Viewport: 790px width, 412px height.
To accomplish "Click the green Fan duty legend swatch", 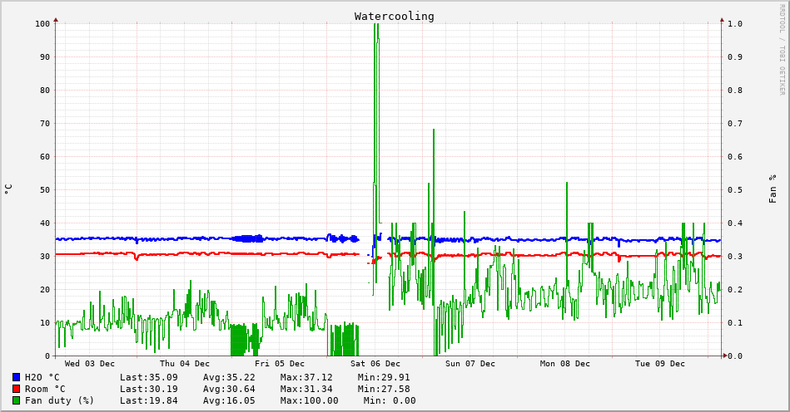I will tap(16, 400).
